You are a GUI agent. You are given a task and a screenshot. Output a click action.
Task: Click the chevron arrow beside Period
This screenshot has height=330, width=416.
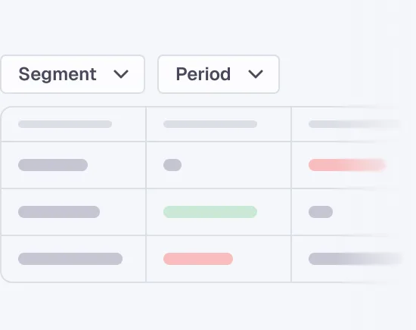point(256,74)
